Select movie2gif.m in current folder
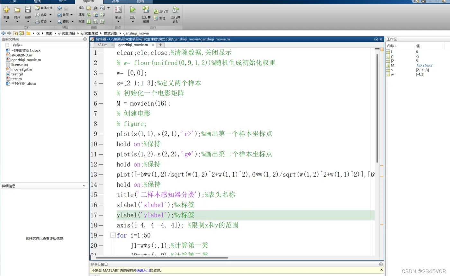The image size is (450, 276). [x=22, y=69]
